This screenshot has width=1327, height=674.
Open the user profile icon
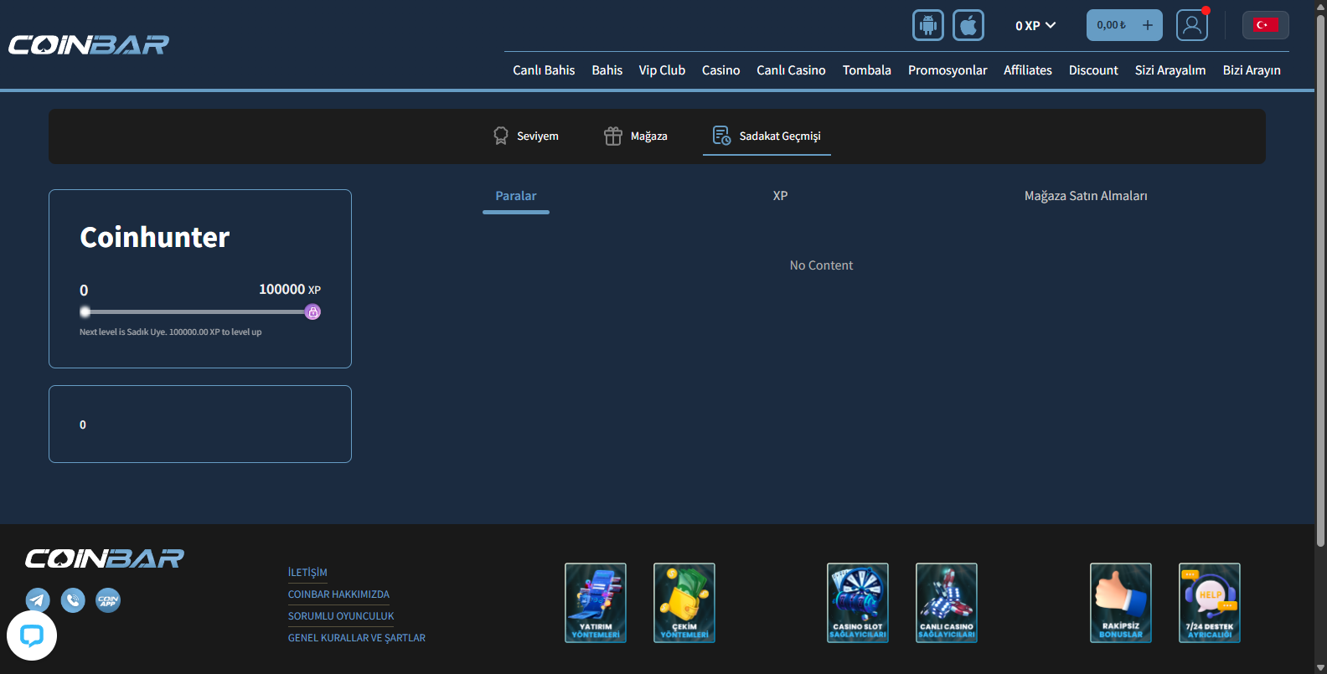click(x=1192, y=25)
